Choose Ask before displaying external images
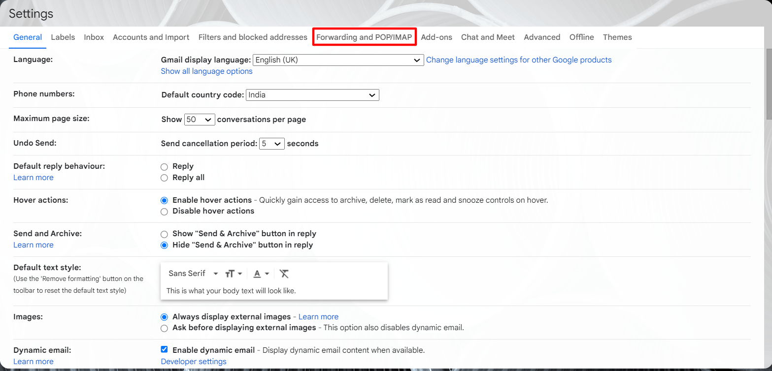Image resolution: width=772 pixels, height=371 pixels. [x=164, y=328]
